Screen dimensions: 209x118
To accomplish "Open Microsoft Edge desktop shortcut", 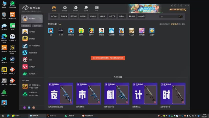I will click(x=4, y=39).
